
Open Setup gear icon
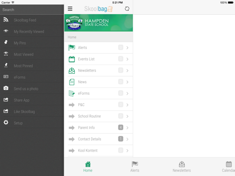tap(6, 122)
